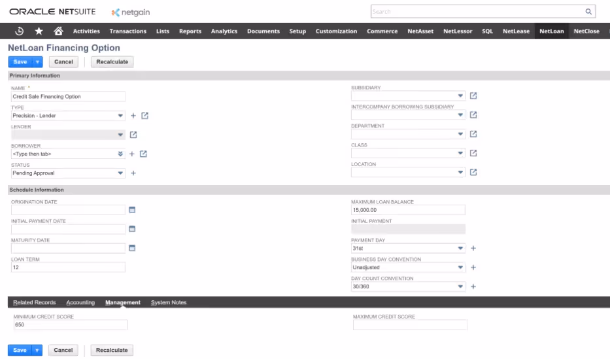Open the NetLoan menu
The height and width of the screenshot is (359, 610).
551,31
